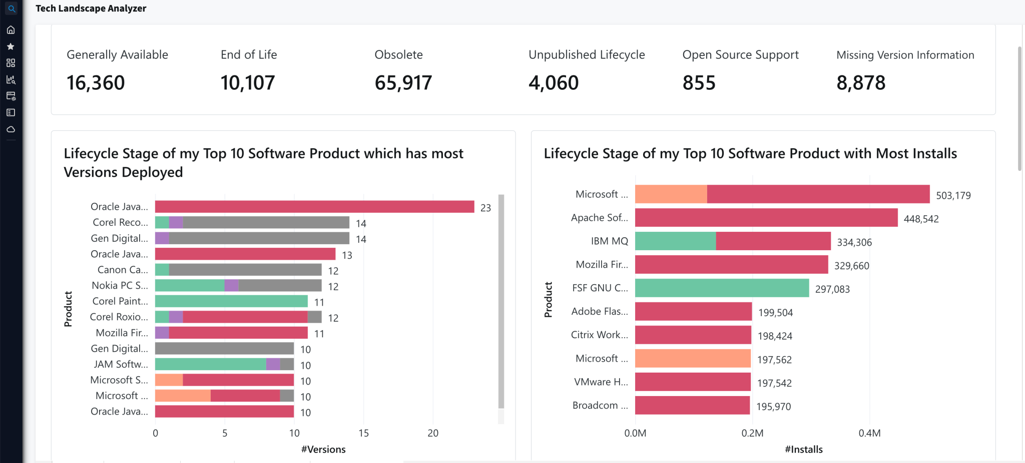Click the green FSF GNU installs bar
Viewport: 1025px width, 463px height.
722,288
